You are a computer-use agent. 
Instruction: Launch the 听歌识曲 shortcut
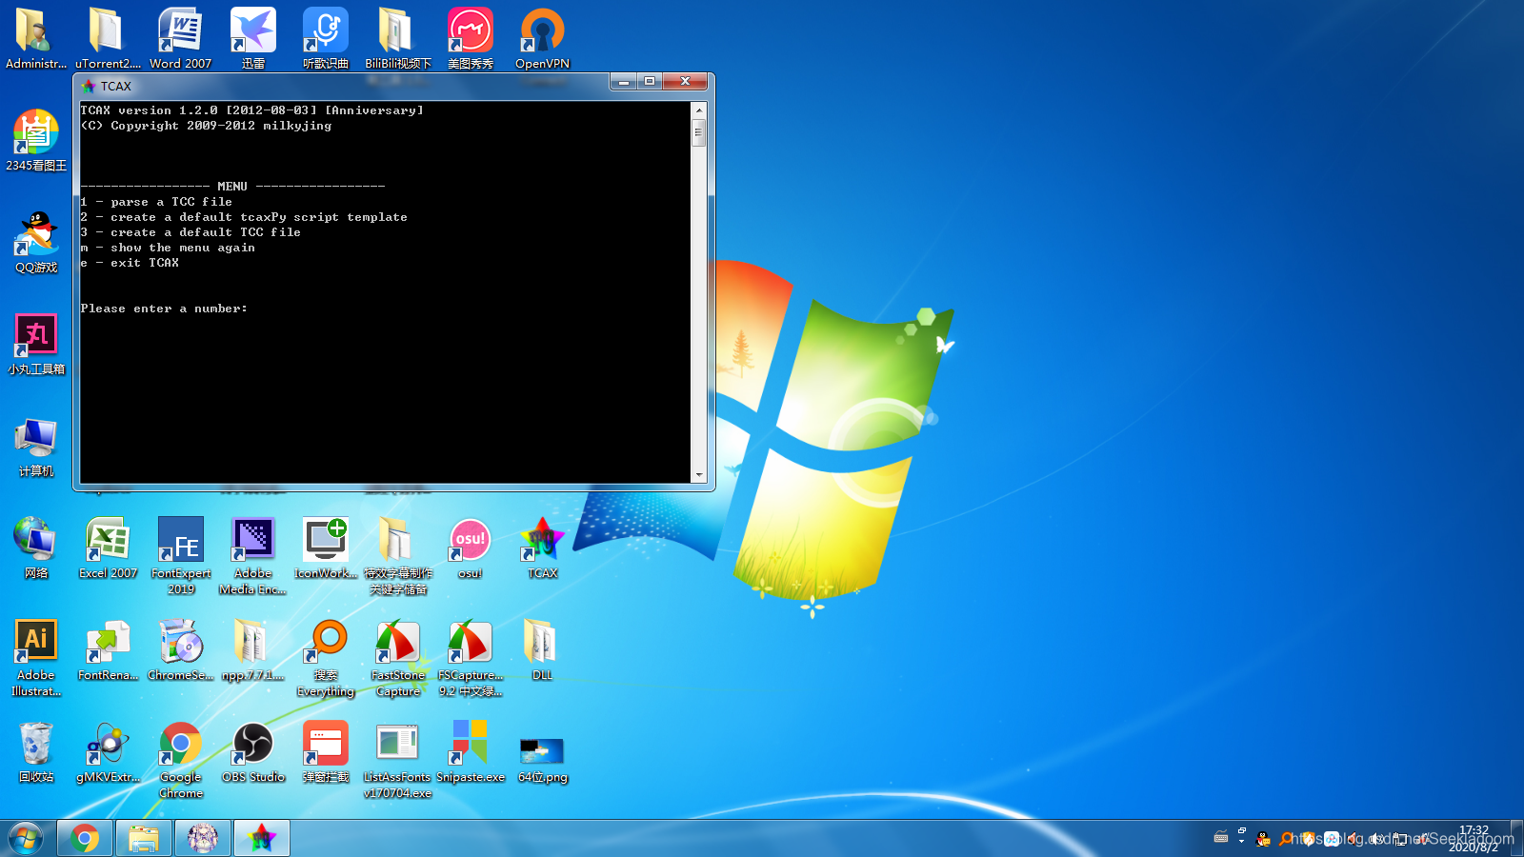(x=326, y=38)
